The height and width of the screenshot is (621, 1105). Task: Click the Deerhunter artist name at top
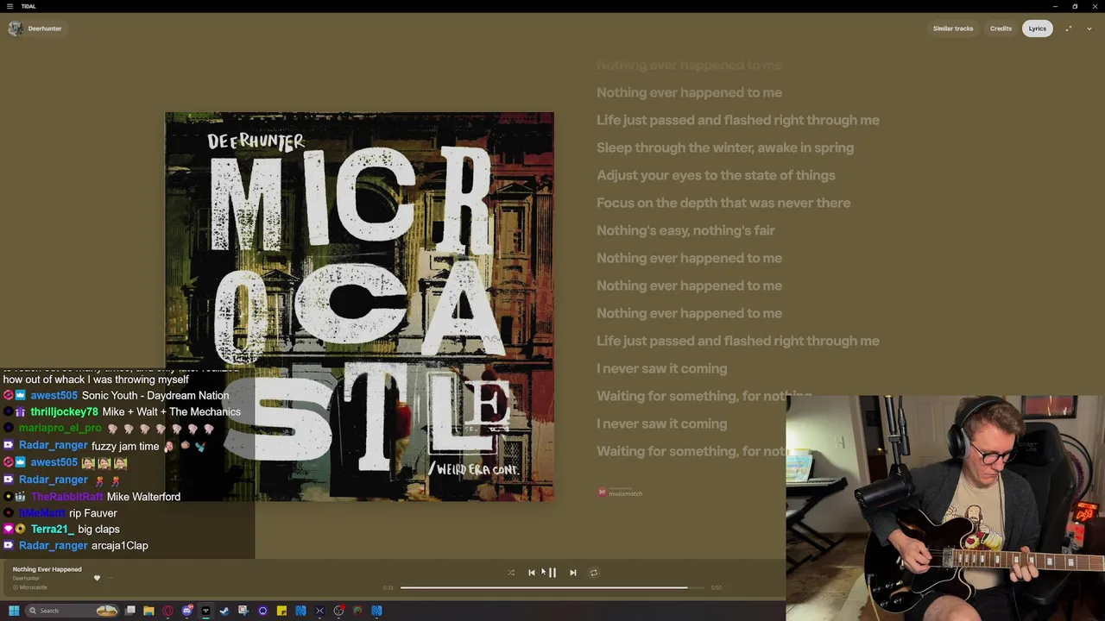(x=45, y=28)
